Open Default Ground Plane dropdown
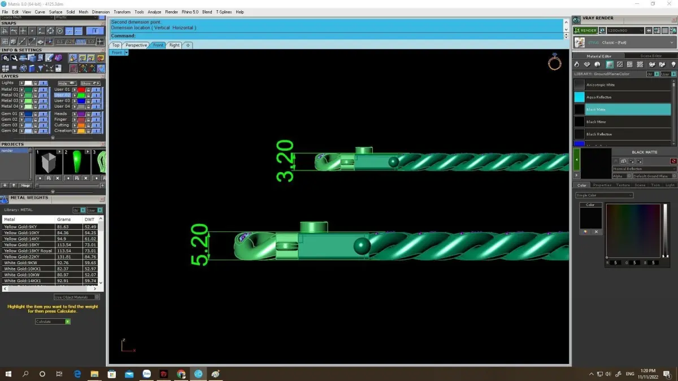678x381 pixels. click(x=654, y=176)
